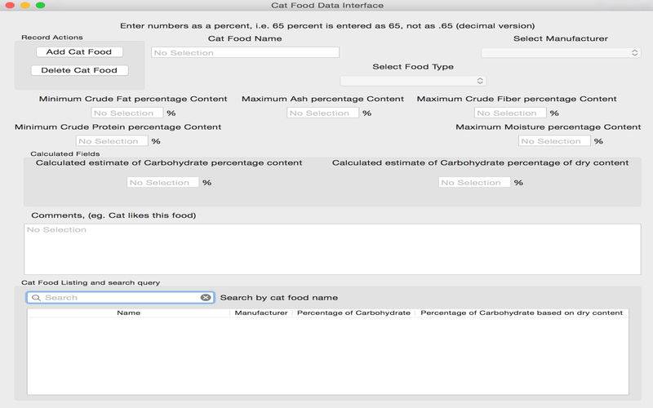
Task: Click the Maximum Ash percentage field
Action: coord(322,113)
